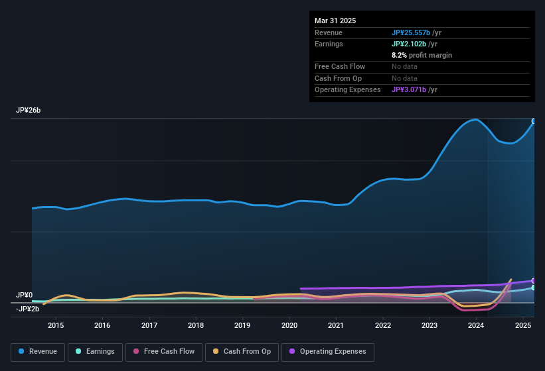The height and width of the screenshot is (371, 545).
Task: Select the 2015 x-axis label
Action: [x=56, y=325]
